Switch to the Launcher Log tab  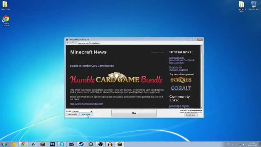coord(83,43)
